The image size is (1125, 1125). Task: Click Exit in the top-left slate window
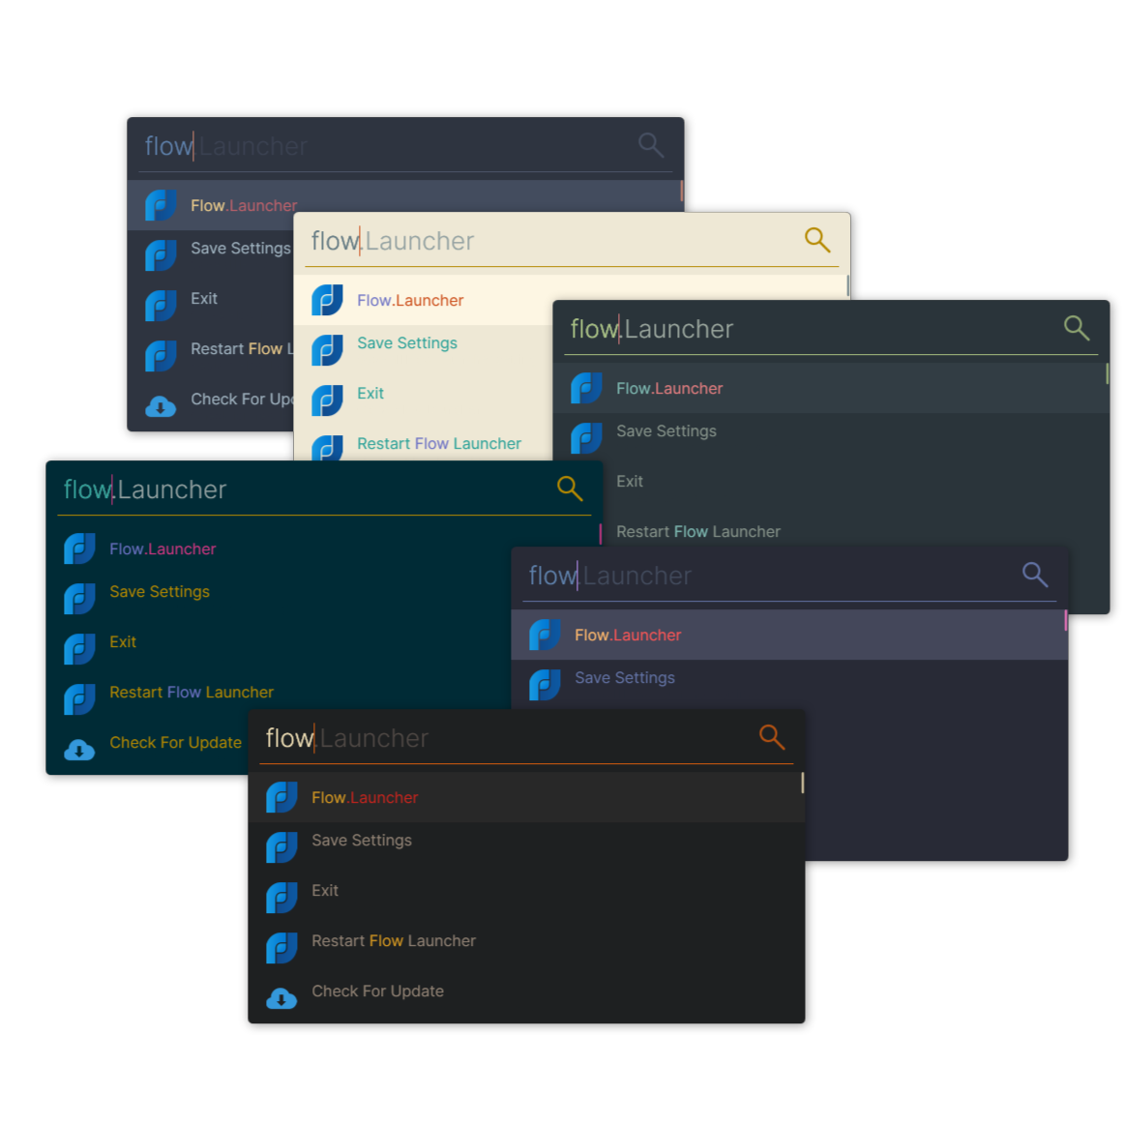tap(204, 299)
